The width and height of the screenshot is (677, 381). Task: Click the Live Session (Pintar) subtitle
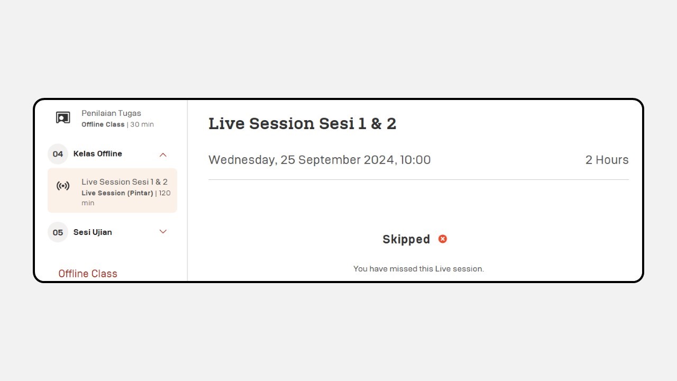coord(117,193)
